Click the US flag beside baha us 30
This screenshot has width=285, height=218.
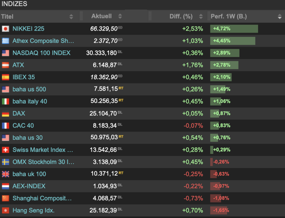coord(6,138)
